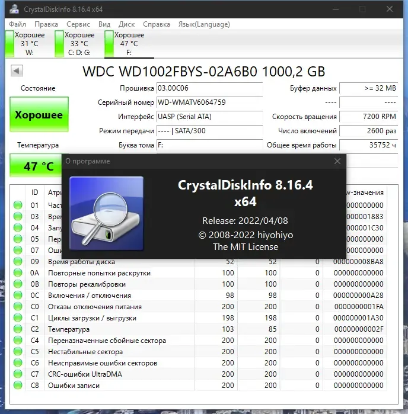Click raw value 0000000002F
This screenshot has height=414, width=408.
point(359,329)
